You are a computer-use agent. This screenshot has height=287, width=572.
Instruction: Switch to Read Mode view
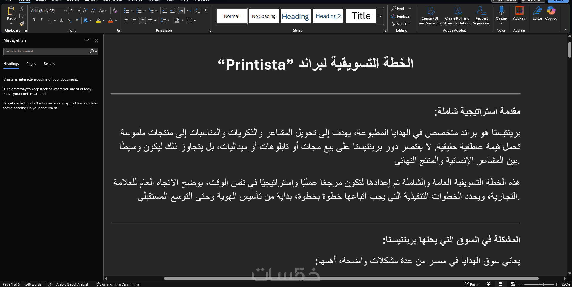(488, 284)
